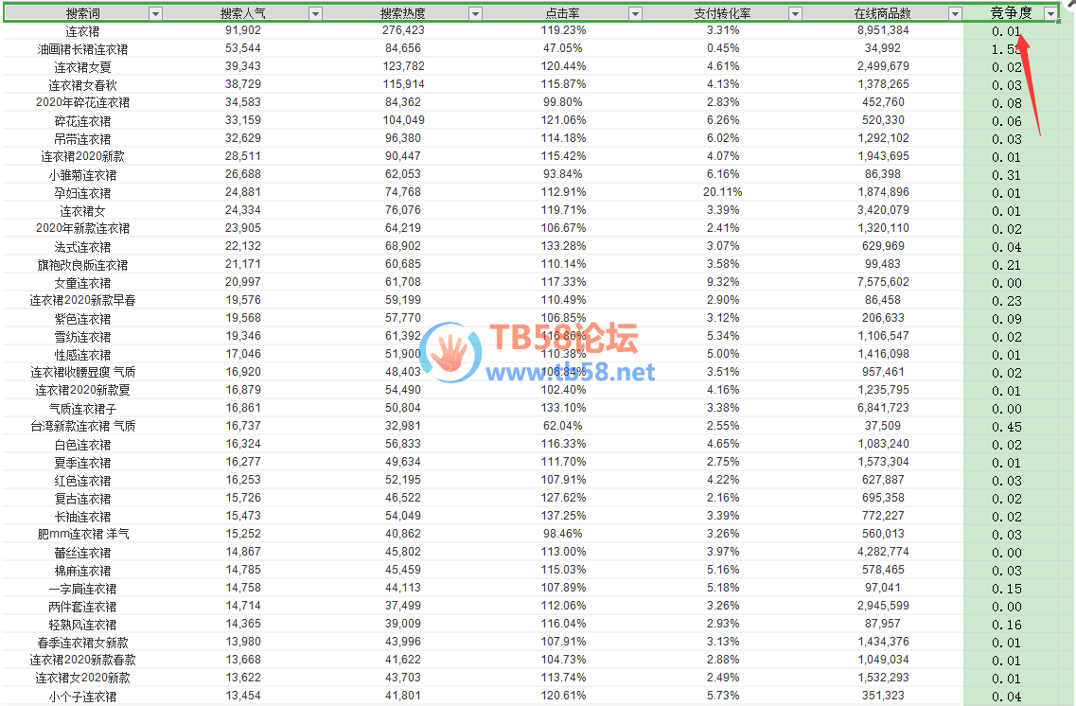Click the 小雏菊连衣裙 cell

click(x=82, y=175)
